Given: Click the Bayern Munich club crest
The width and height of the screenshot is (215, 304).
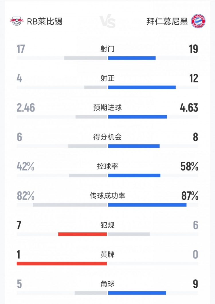Looking at the screenshot, I should [198, 21].
